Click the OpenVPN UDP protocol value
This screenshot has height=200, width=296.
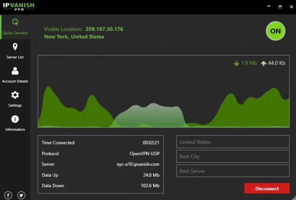pyautogui.click(x=144, y=154)
